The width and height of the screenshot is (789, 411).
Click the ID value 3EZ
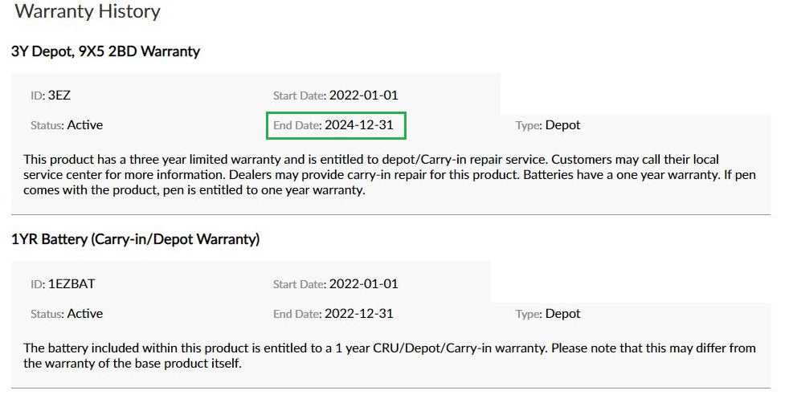pyautogui.click(x=59, y=95)
